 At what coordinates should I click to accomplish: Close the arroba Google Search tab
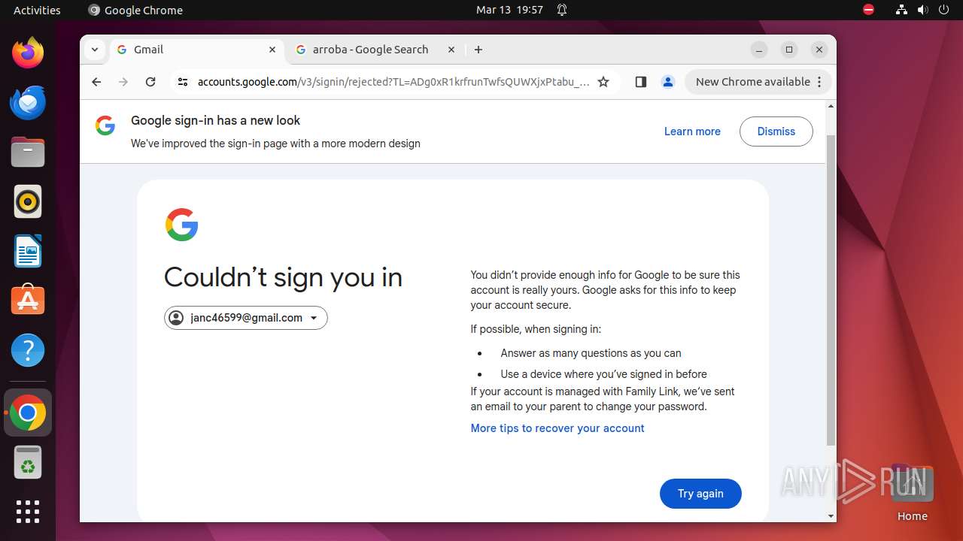coord(451,50)
